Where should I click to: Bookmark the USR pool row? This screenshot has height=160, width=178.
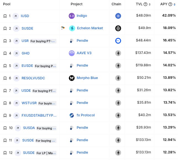[x=5, y=41]
